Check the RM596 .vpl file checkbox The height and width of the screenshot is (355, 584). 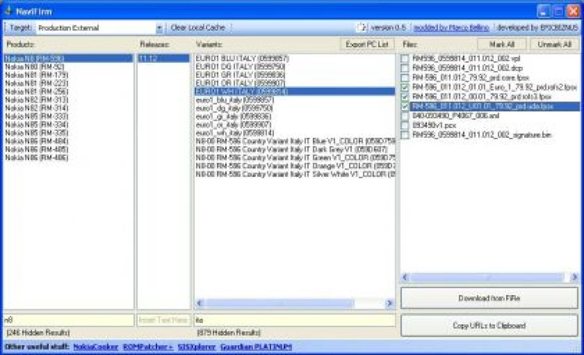coord(404,59)
